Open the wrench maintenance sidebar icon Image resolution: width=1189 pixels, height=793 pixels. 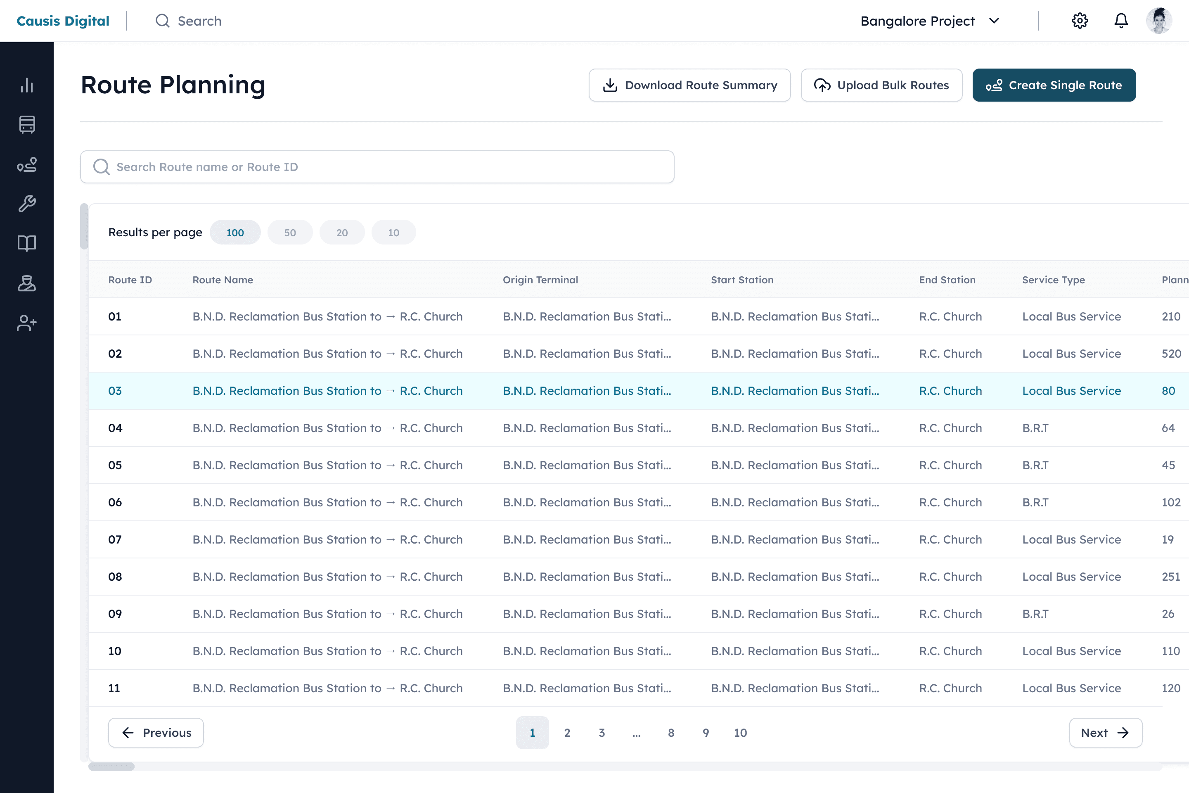27,204
